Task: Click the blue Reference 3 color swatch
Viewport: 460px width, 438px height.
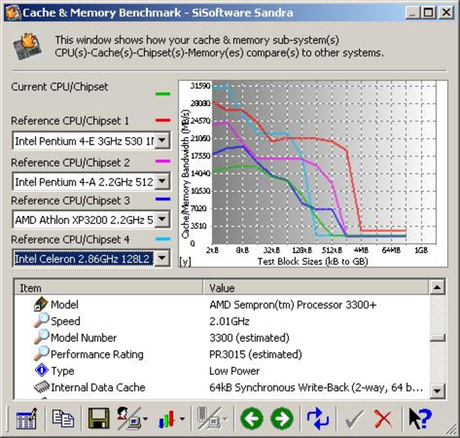Action: pos(163,199)
